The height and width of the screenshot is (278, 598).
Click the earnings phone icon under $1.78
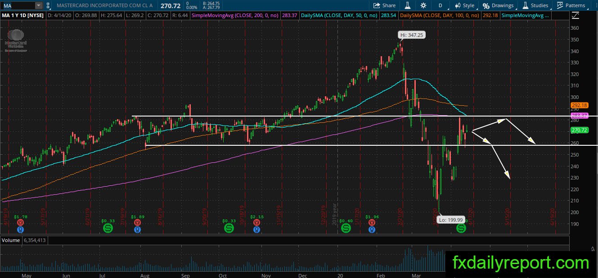point(21,222)
